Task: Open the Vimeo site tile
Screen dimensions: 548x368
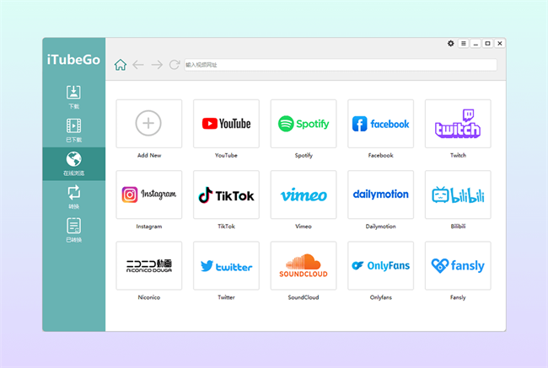Action: pos(304,195)
